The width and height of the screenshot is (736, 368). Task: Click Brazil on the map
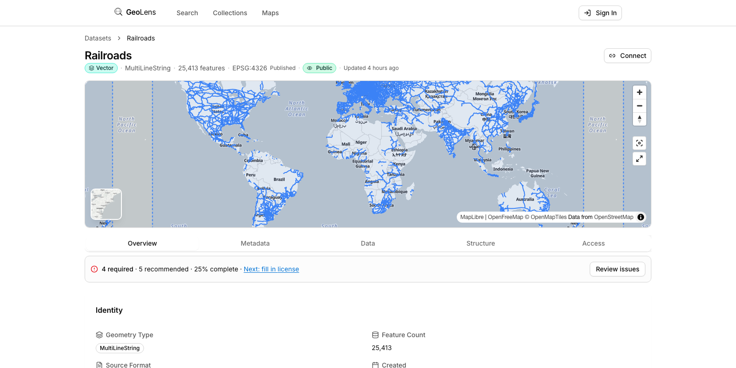coord(279,179)
